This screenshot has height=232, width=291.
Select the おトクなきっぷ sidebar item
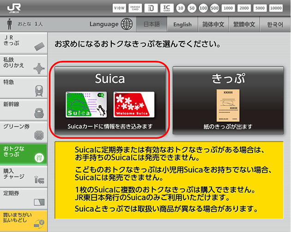(x=24, y=154)
